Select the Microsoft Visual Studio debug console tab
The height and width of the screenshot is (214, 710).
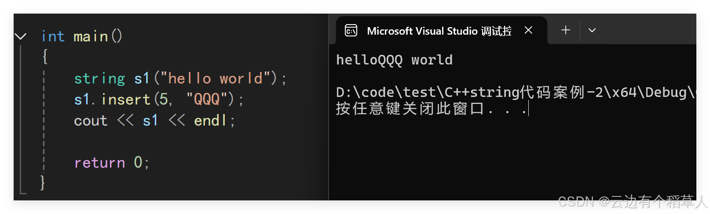click(x=442, y=30)
